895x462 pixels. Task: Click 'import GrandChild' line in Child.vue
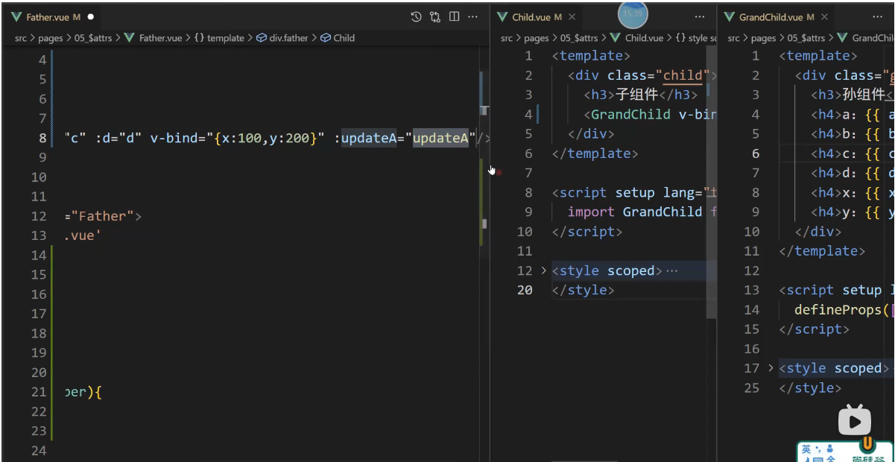point(642,212)
